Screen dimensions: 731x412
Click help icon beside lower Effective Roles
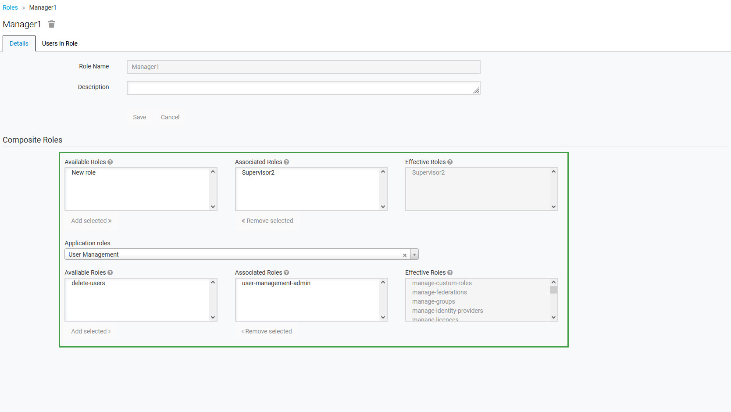pyautogui.click(x=450, y=272)
